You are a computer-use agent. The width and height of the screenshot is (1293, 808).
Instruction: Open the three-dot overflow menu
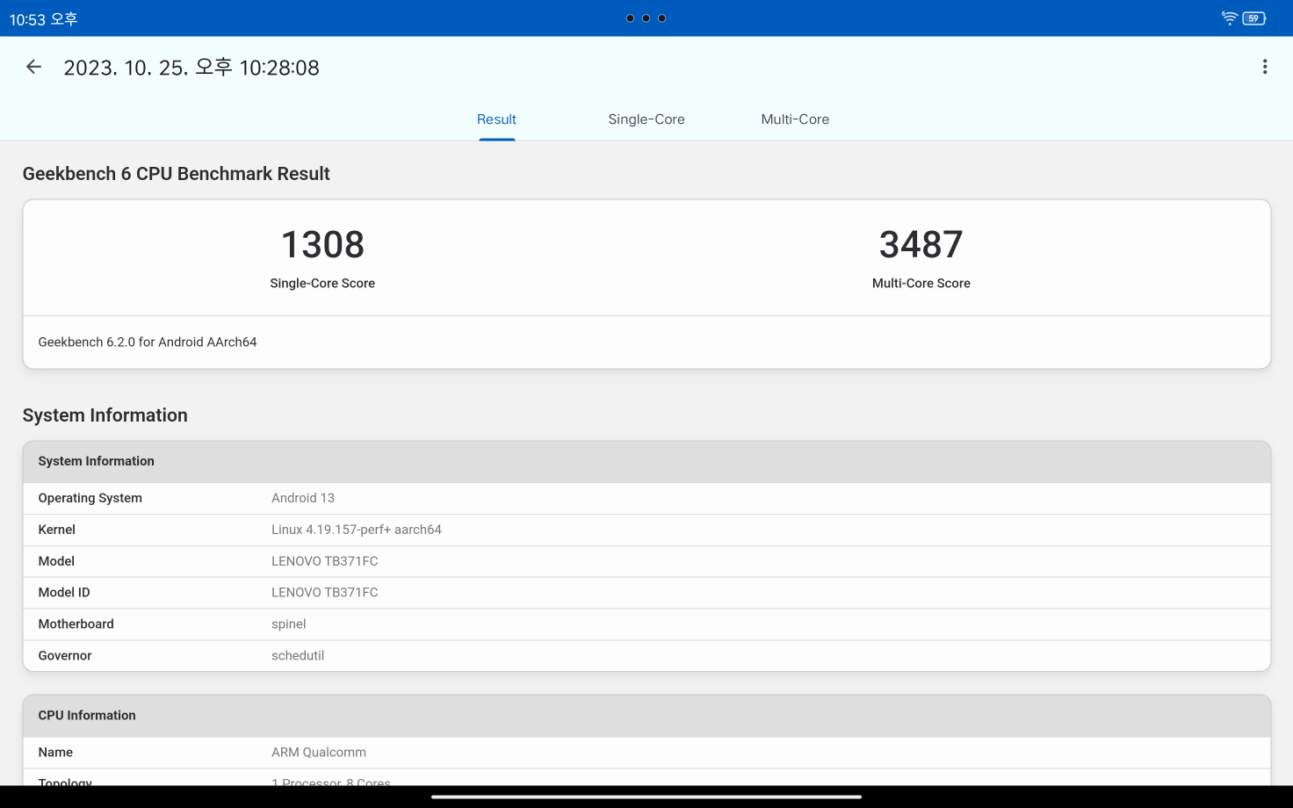(1265, 67)
